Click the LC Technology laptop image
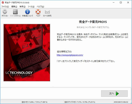This screenshot has height=104, width=132. pyautogui.click(x=27, y=53)
